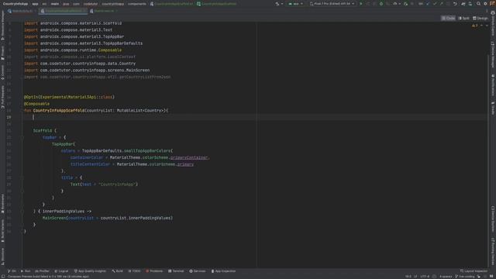Click the '4 spaces' indent setting in the status bar
This screenshot has height=279, width=496.
coord(446,277)
